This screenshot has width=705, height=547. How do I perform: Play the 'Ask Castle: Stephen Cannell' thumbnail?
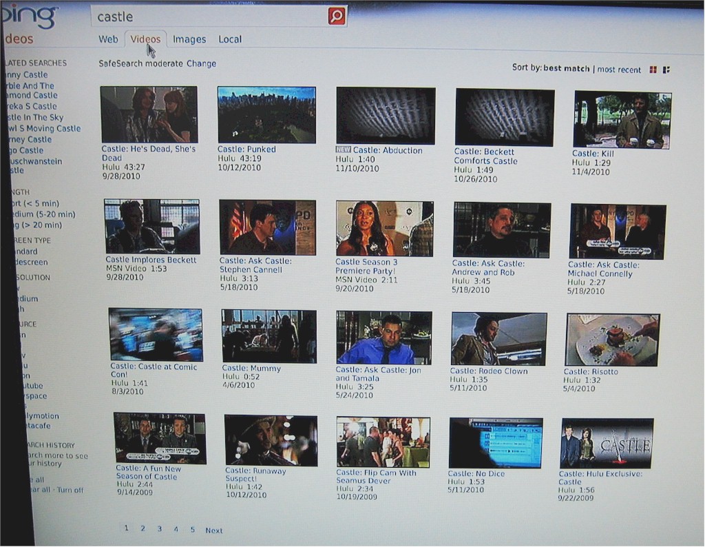[268, 227]
